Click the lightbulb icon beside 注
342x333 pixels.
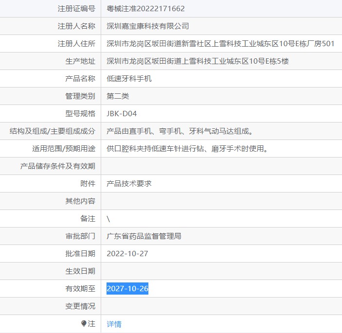tap(84, 323)
